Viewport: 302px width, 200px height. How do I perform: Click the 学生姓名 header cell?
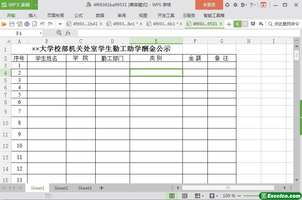click(47, 58)
